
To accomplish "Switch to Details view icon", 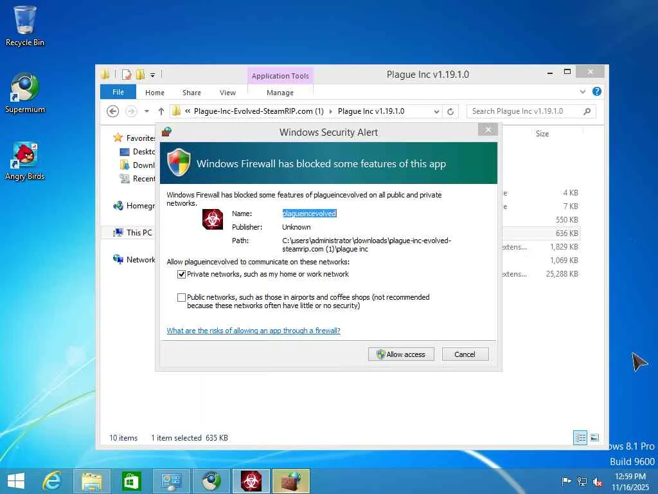I will (580, 437).
